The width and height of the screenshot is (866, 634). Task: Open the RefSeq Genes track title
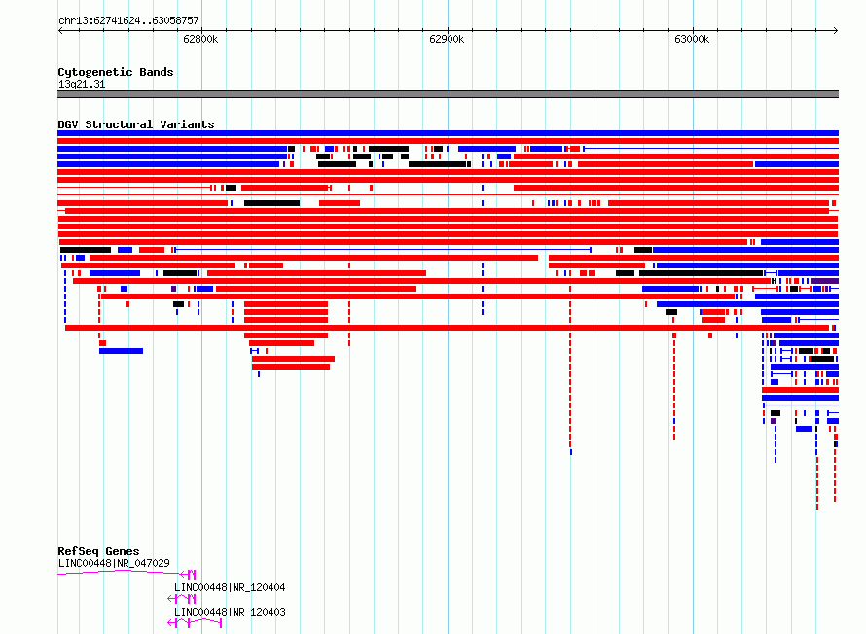pos(98,551)
